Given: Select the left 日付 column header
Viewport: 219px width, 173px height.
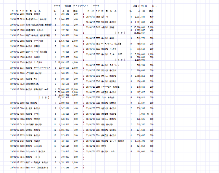Looking at the screenshot, I should [x=14, y=11].
